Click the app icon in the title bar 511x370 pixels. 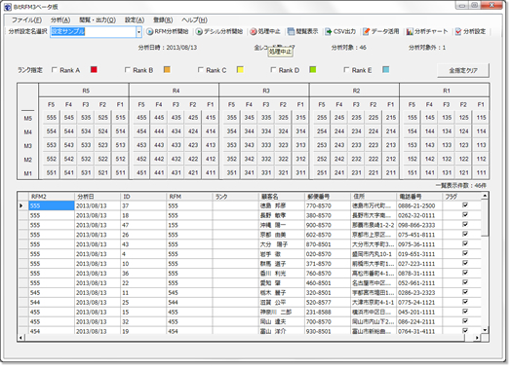coord(8,7)
